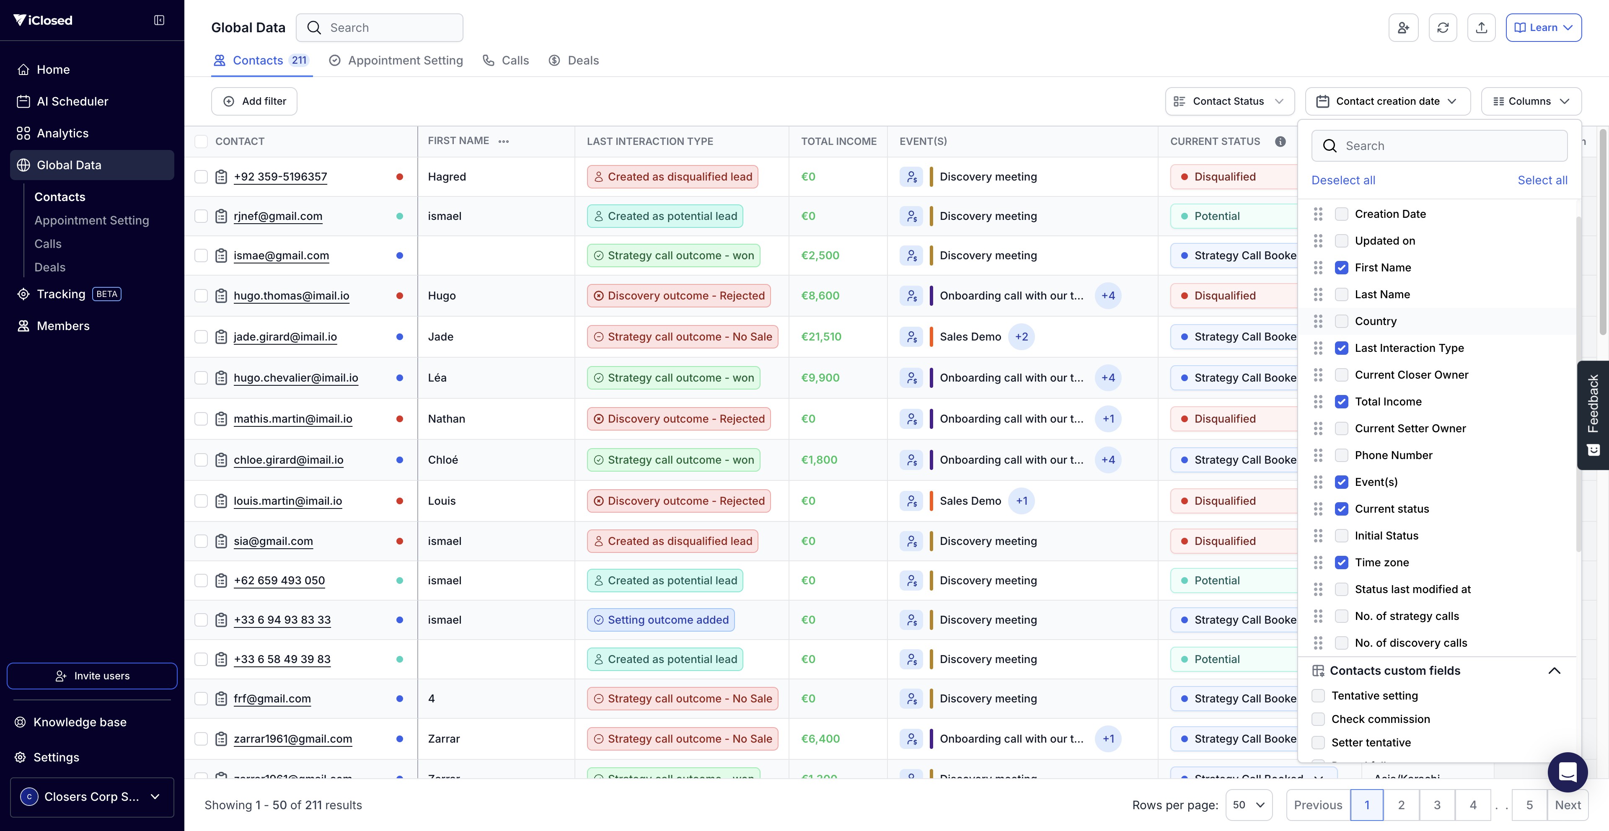Open the chat support bubble icon
Viewport: 1609px width, 831px height.
click(x=1567, y=772)
